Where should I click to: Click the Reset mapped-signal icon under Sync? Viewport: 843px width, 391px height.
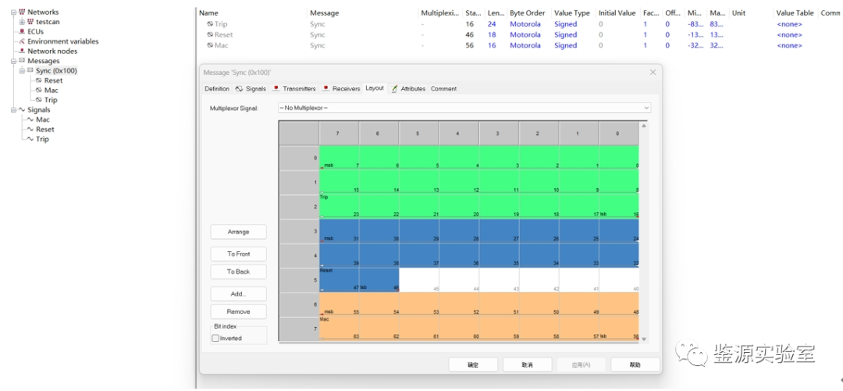38,81
